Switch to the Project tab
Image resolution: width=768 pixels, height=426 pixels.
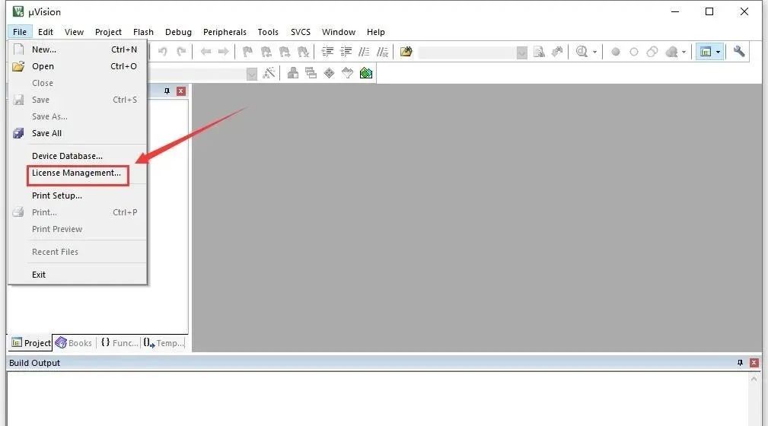click(31, 343)
